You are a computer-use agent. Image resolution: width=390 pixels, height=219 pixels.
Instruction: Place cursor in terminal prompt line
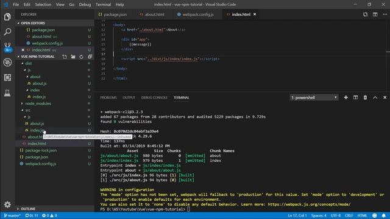[188, 209]
